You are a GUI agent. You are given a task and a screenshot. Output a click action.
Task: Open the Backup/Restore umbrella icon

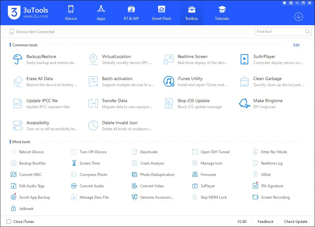click(x=17, y=59)
